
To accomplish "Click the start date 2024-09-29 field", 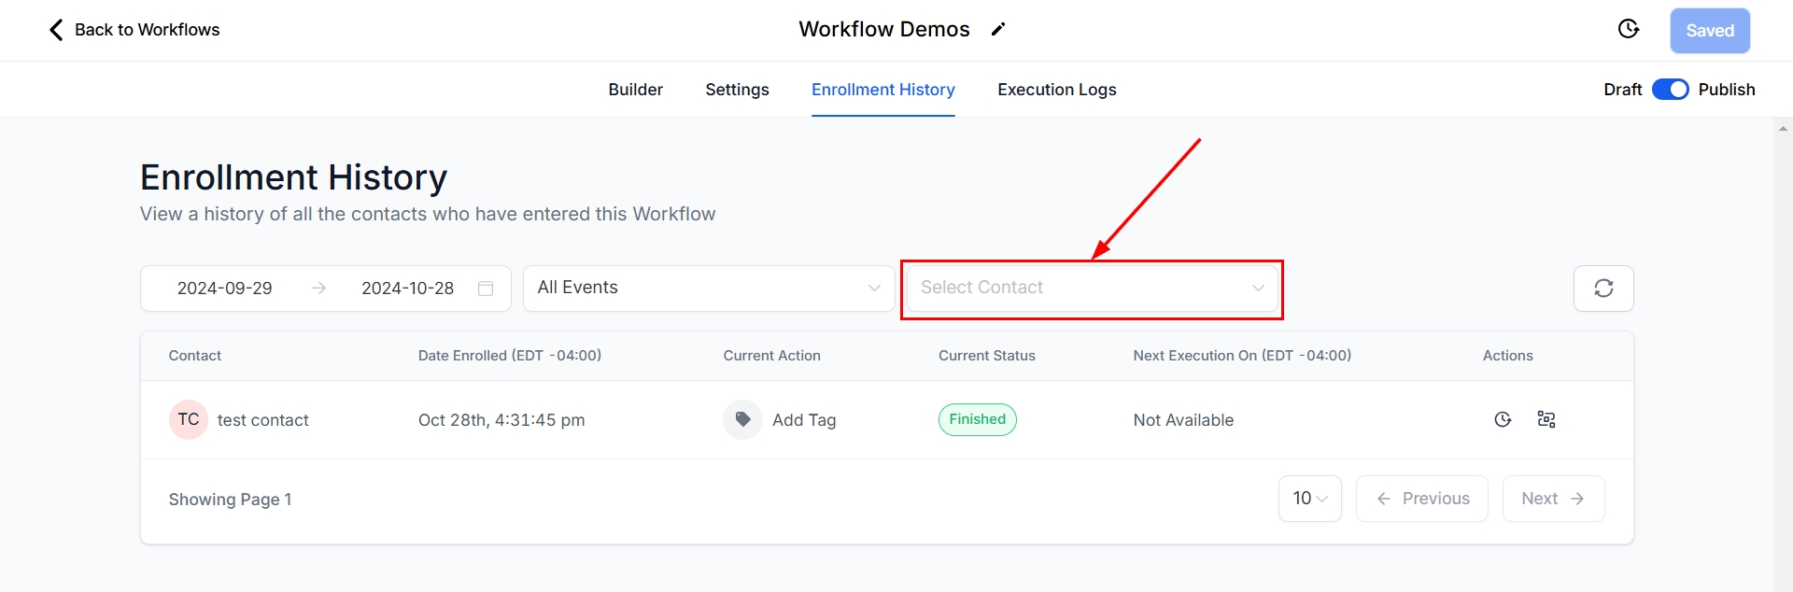I will 225,289.
